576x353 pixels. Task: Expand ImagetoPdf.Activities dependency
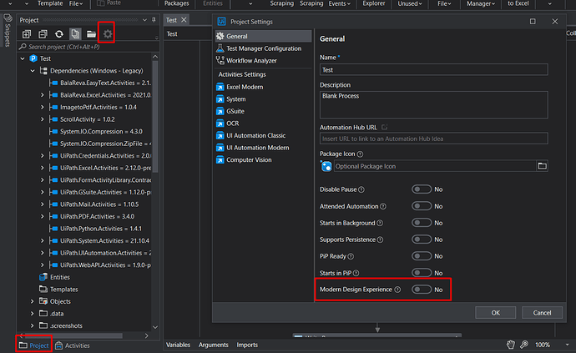coord(43,108)
